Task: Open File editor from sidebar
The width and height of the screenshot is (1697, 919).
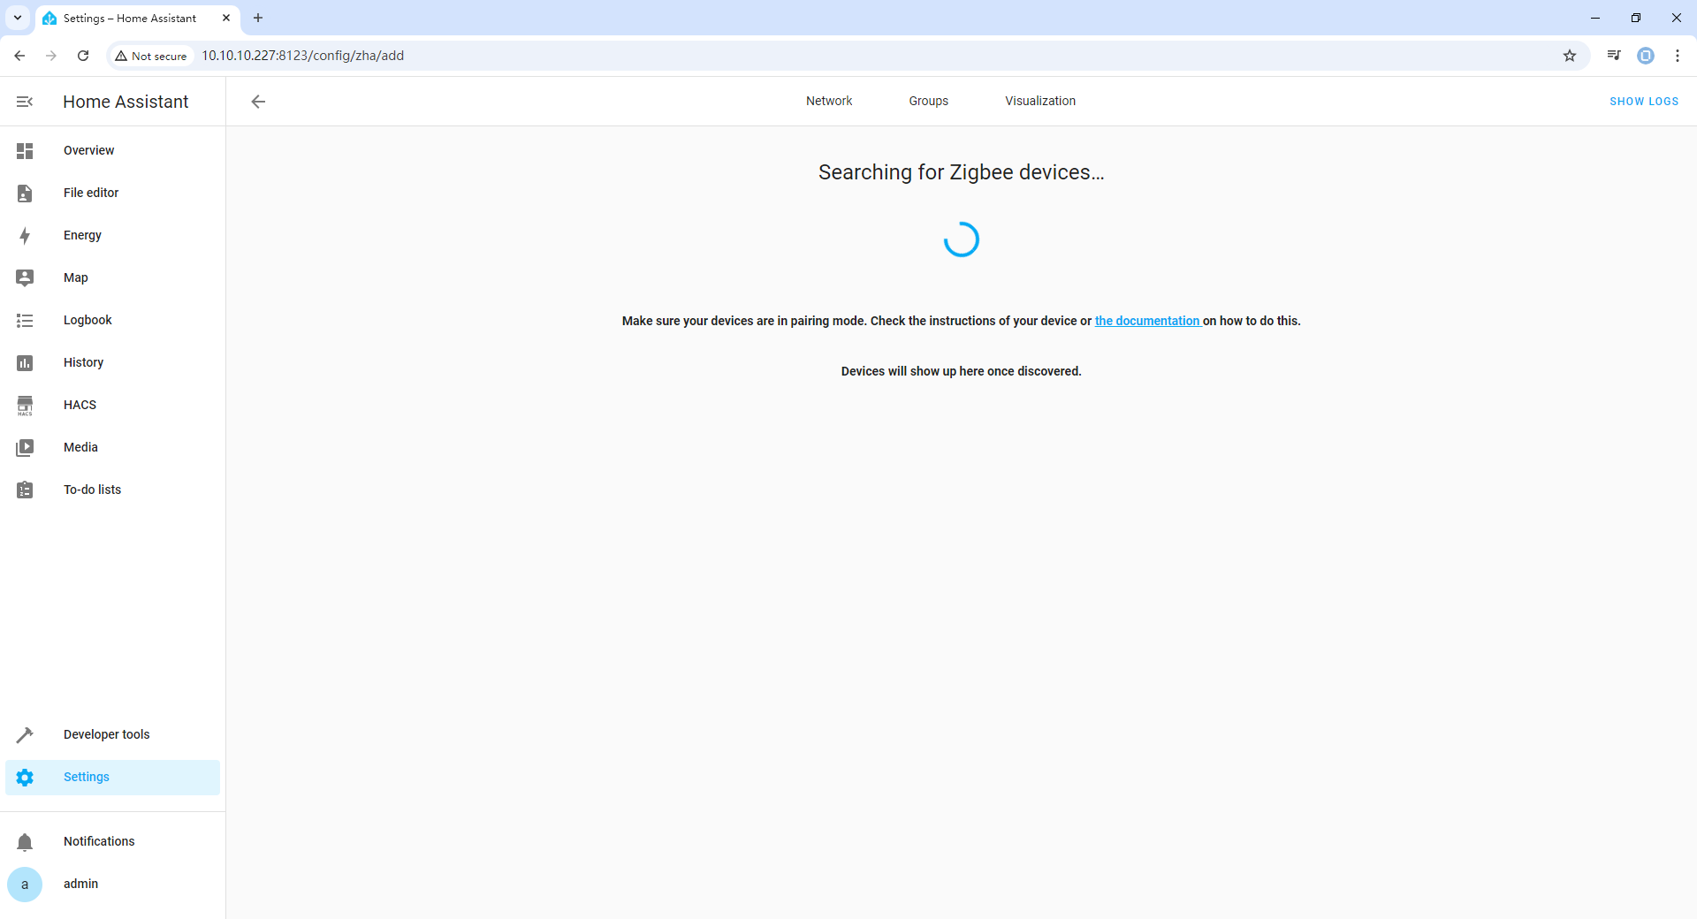Action: point(90,193)
